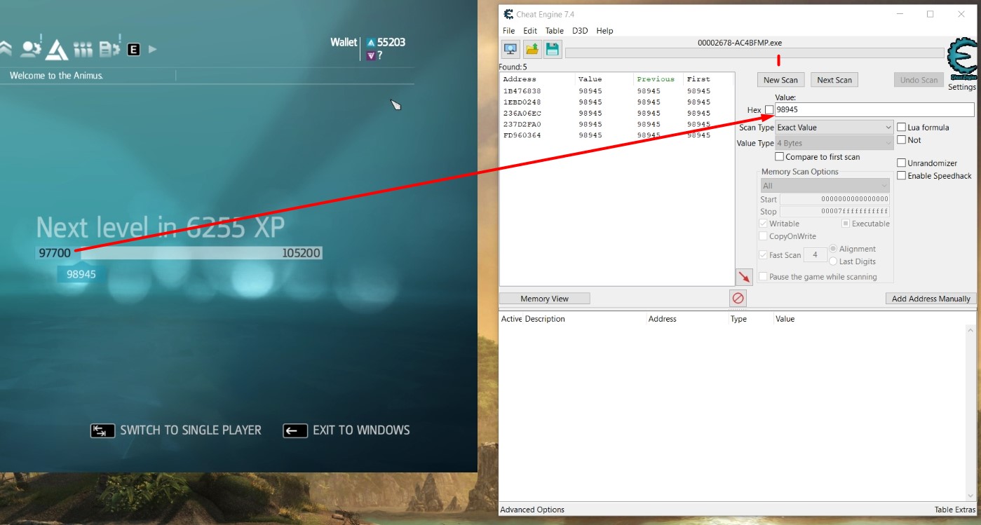Select the Abstergo triangle logo icon in game
981x525 pixels.
pyautogui.click(x=57, y=49)
